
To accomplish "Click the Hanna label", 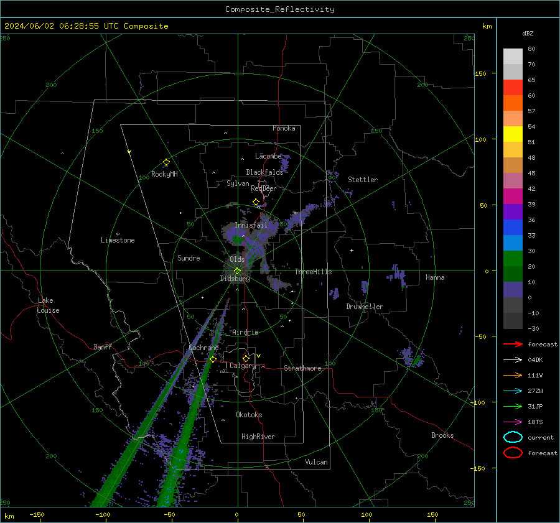I will (x=435, y=277).
